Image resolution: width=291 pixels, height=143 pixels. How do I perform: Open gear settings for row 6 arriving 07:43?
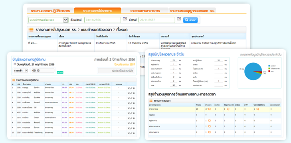coord(134,113)
